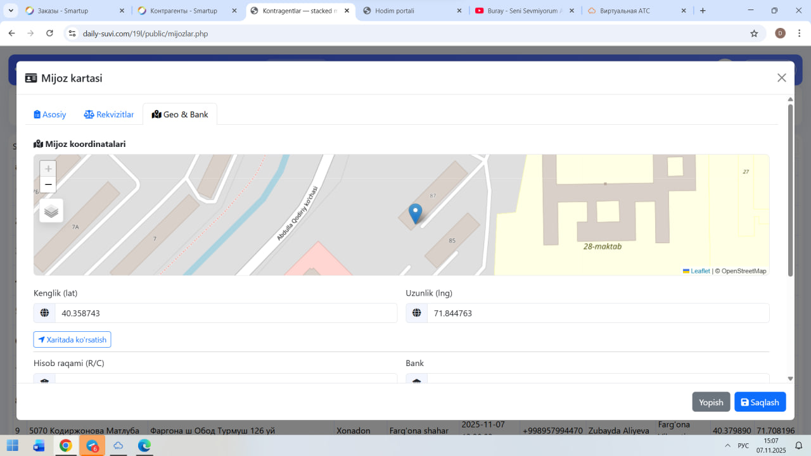Open a new browser tab
Image resolution: width=811 pixels, height=456 pixels.
(703, 11)
